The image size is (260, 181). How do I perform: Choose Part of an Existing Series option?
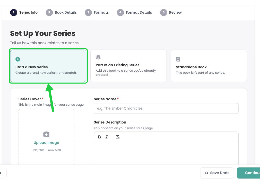pyautogui.click(x=128, y=66)
